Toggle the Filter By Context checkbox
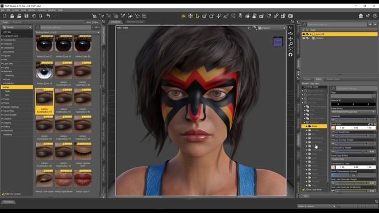This screenshot has width=379, height=213. [x=3, y=193]
